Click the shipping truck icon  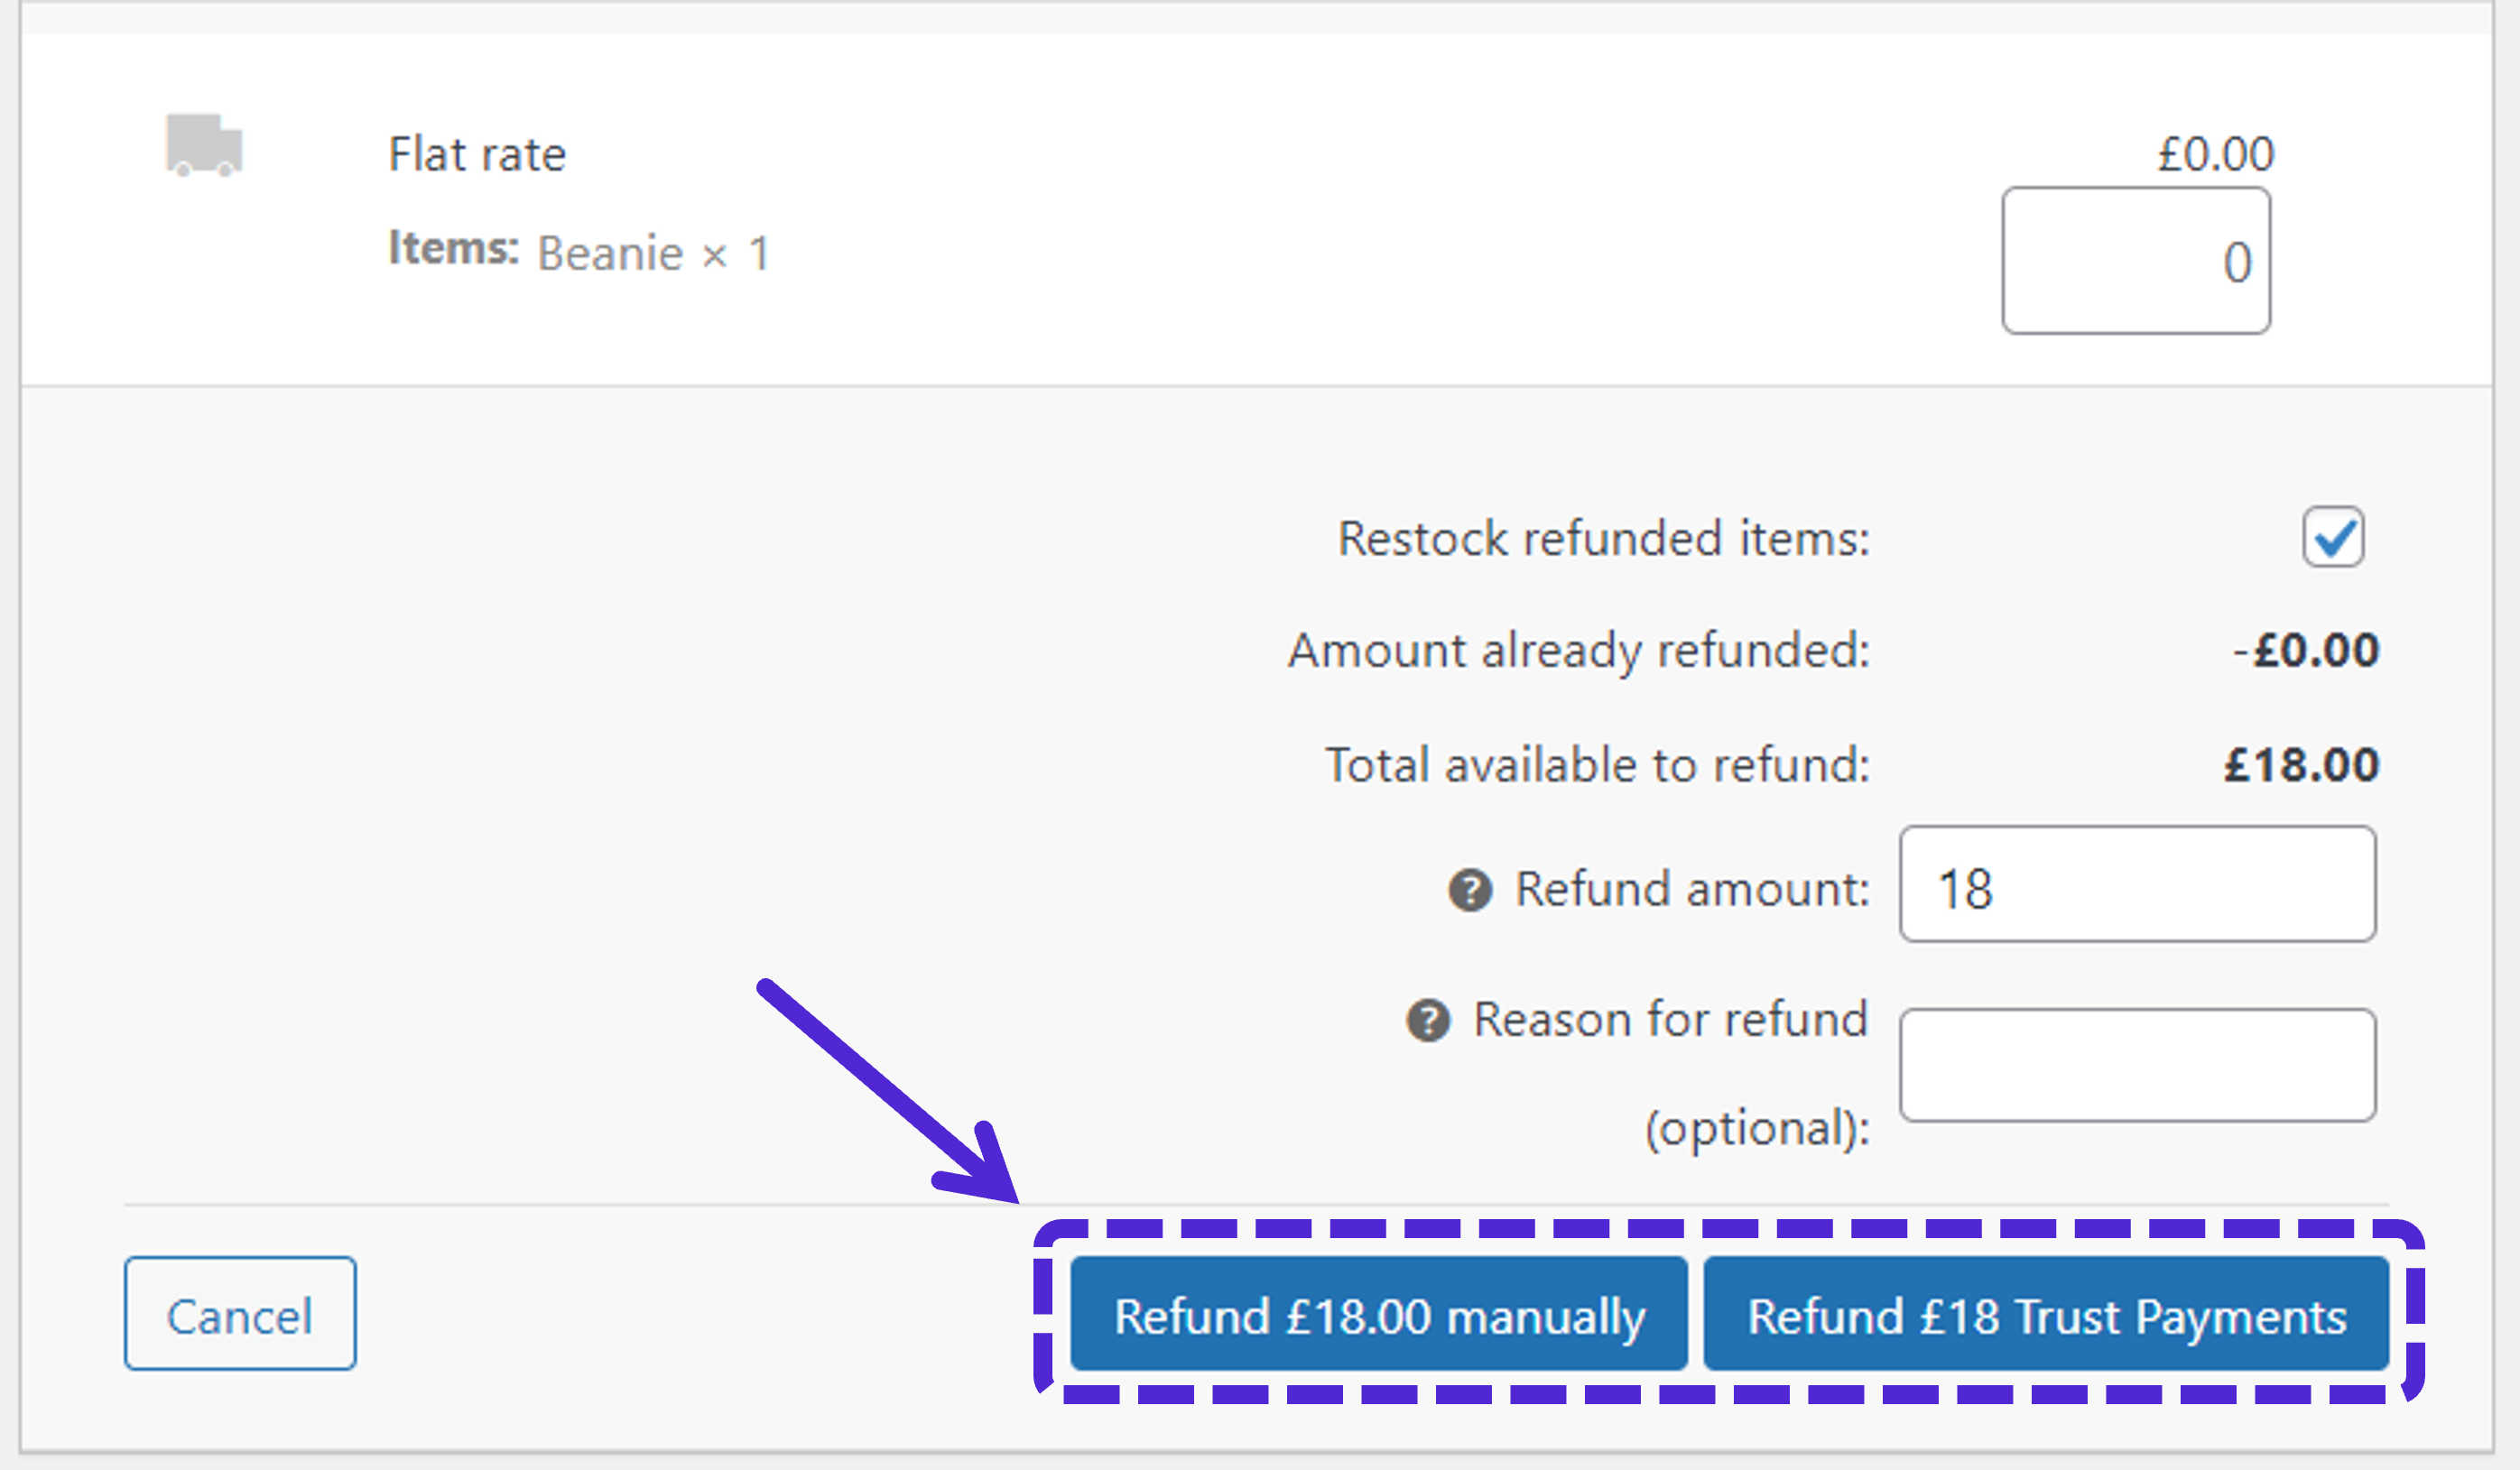[x=204, y=146]
